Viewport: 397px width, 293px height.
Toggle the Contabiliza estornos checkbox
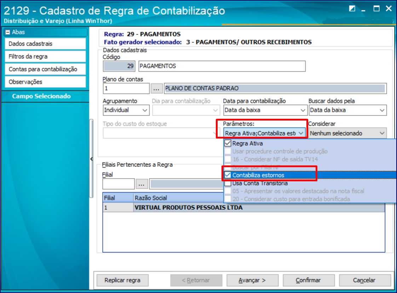click(228, 175)
